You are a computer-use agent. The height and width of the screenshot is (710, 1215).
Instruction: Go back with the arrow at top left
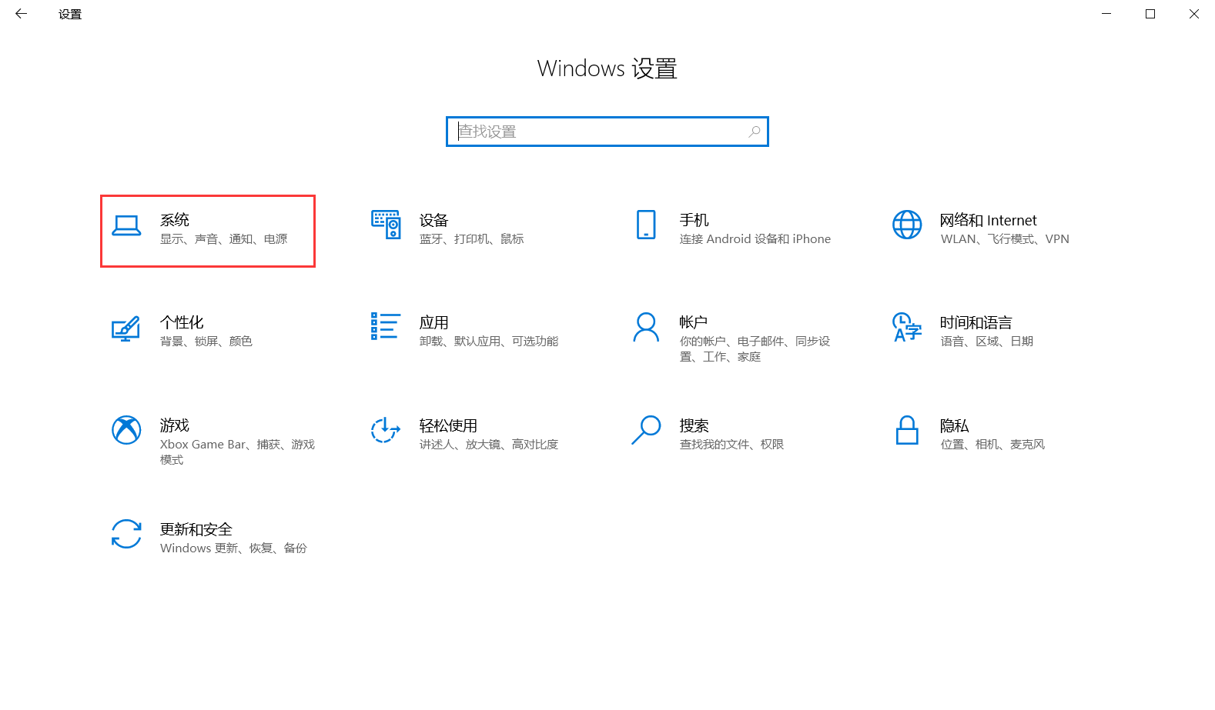tap(21, 14)
